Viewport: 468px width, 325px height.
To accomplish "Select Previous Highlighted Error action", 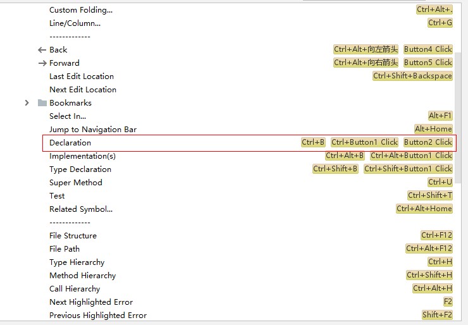I will [98, 316].
